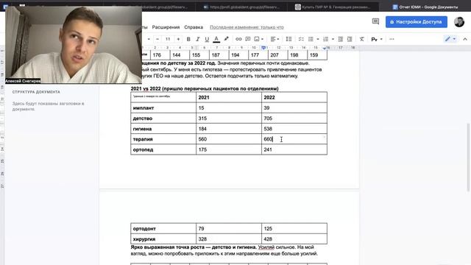Add a comment from the toolbar
Screen dimensions: 471x265
tap(248, 39)
